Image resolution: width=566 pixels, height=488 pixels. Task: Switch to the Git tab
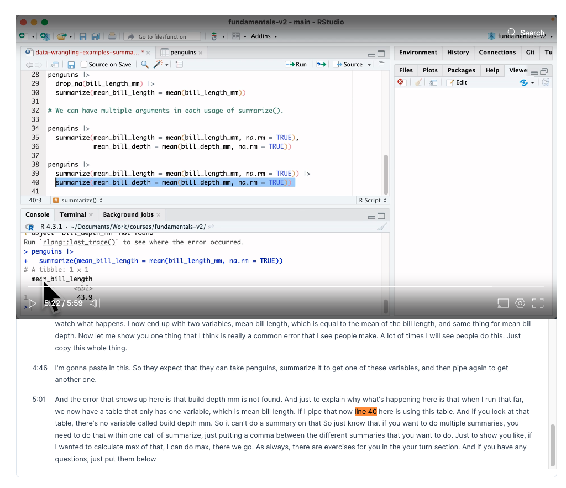530,53
